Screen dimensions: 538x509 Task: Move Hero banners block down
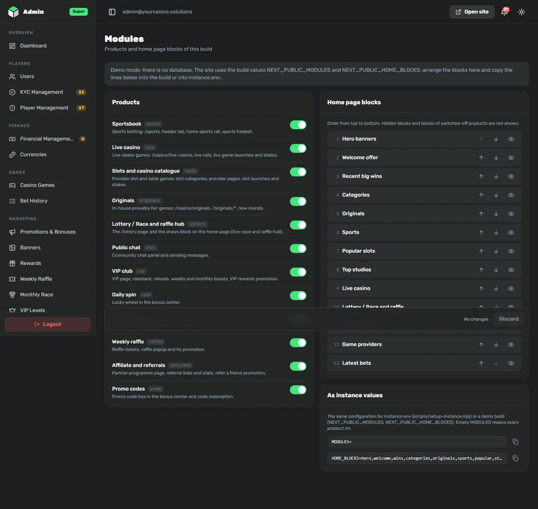tap(496, 139)
